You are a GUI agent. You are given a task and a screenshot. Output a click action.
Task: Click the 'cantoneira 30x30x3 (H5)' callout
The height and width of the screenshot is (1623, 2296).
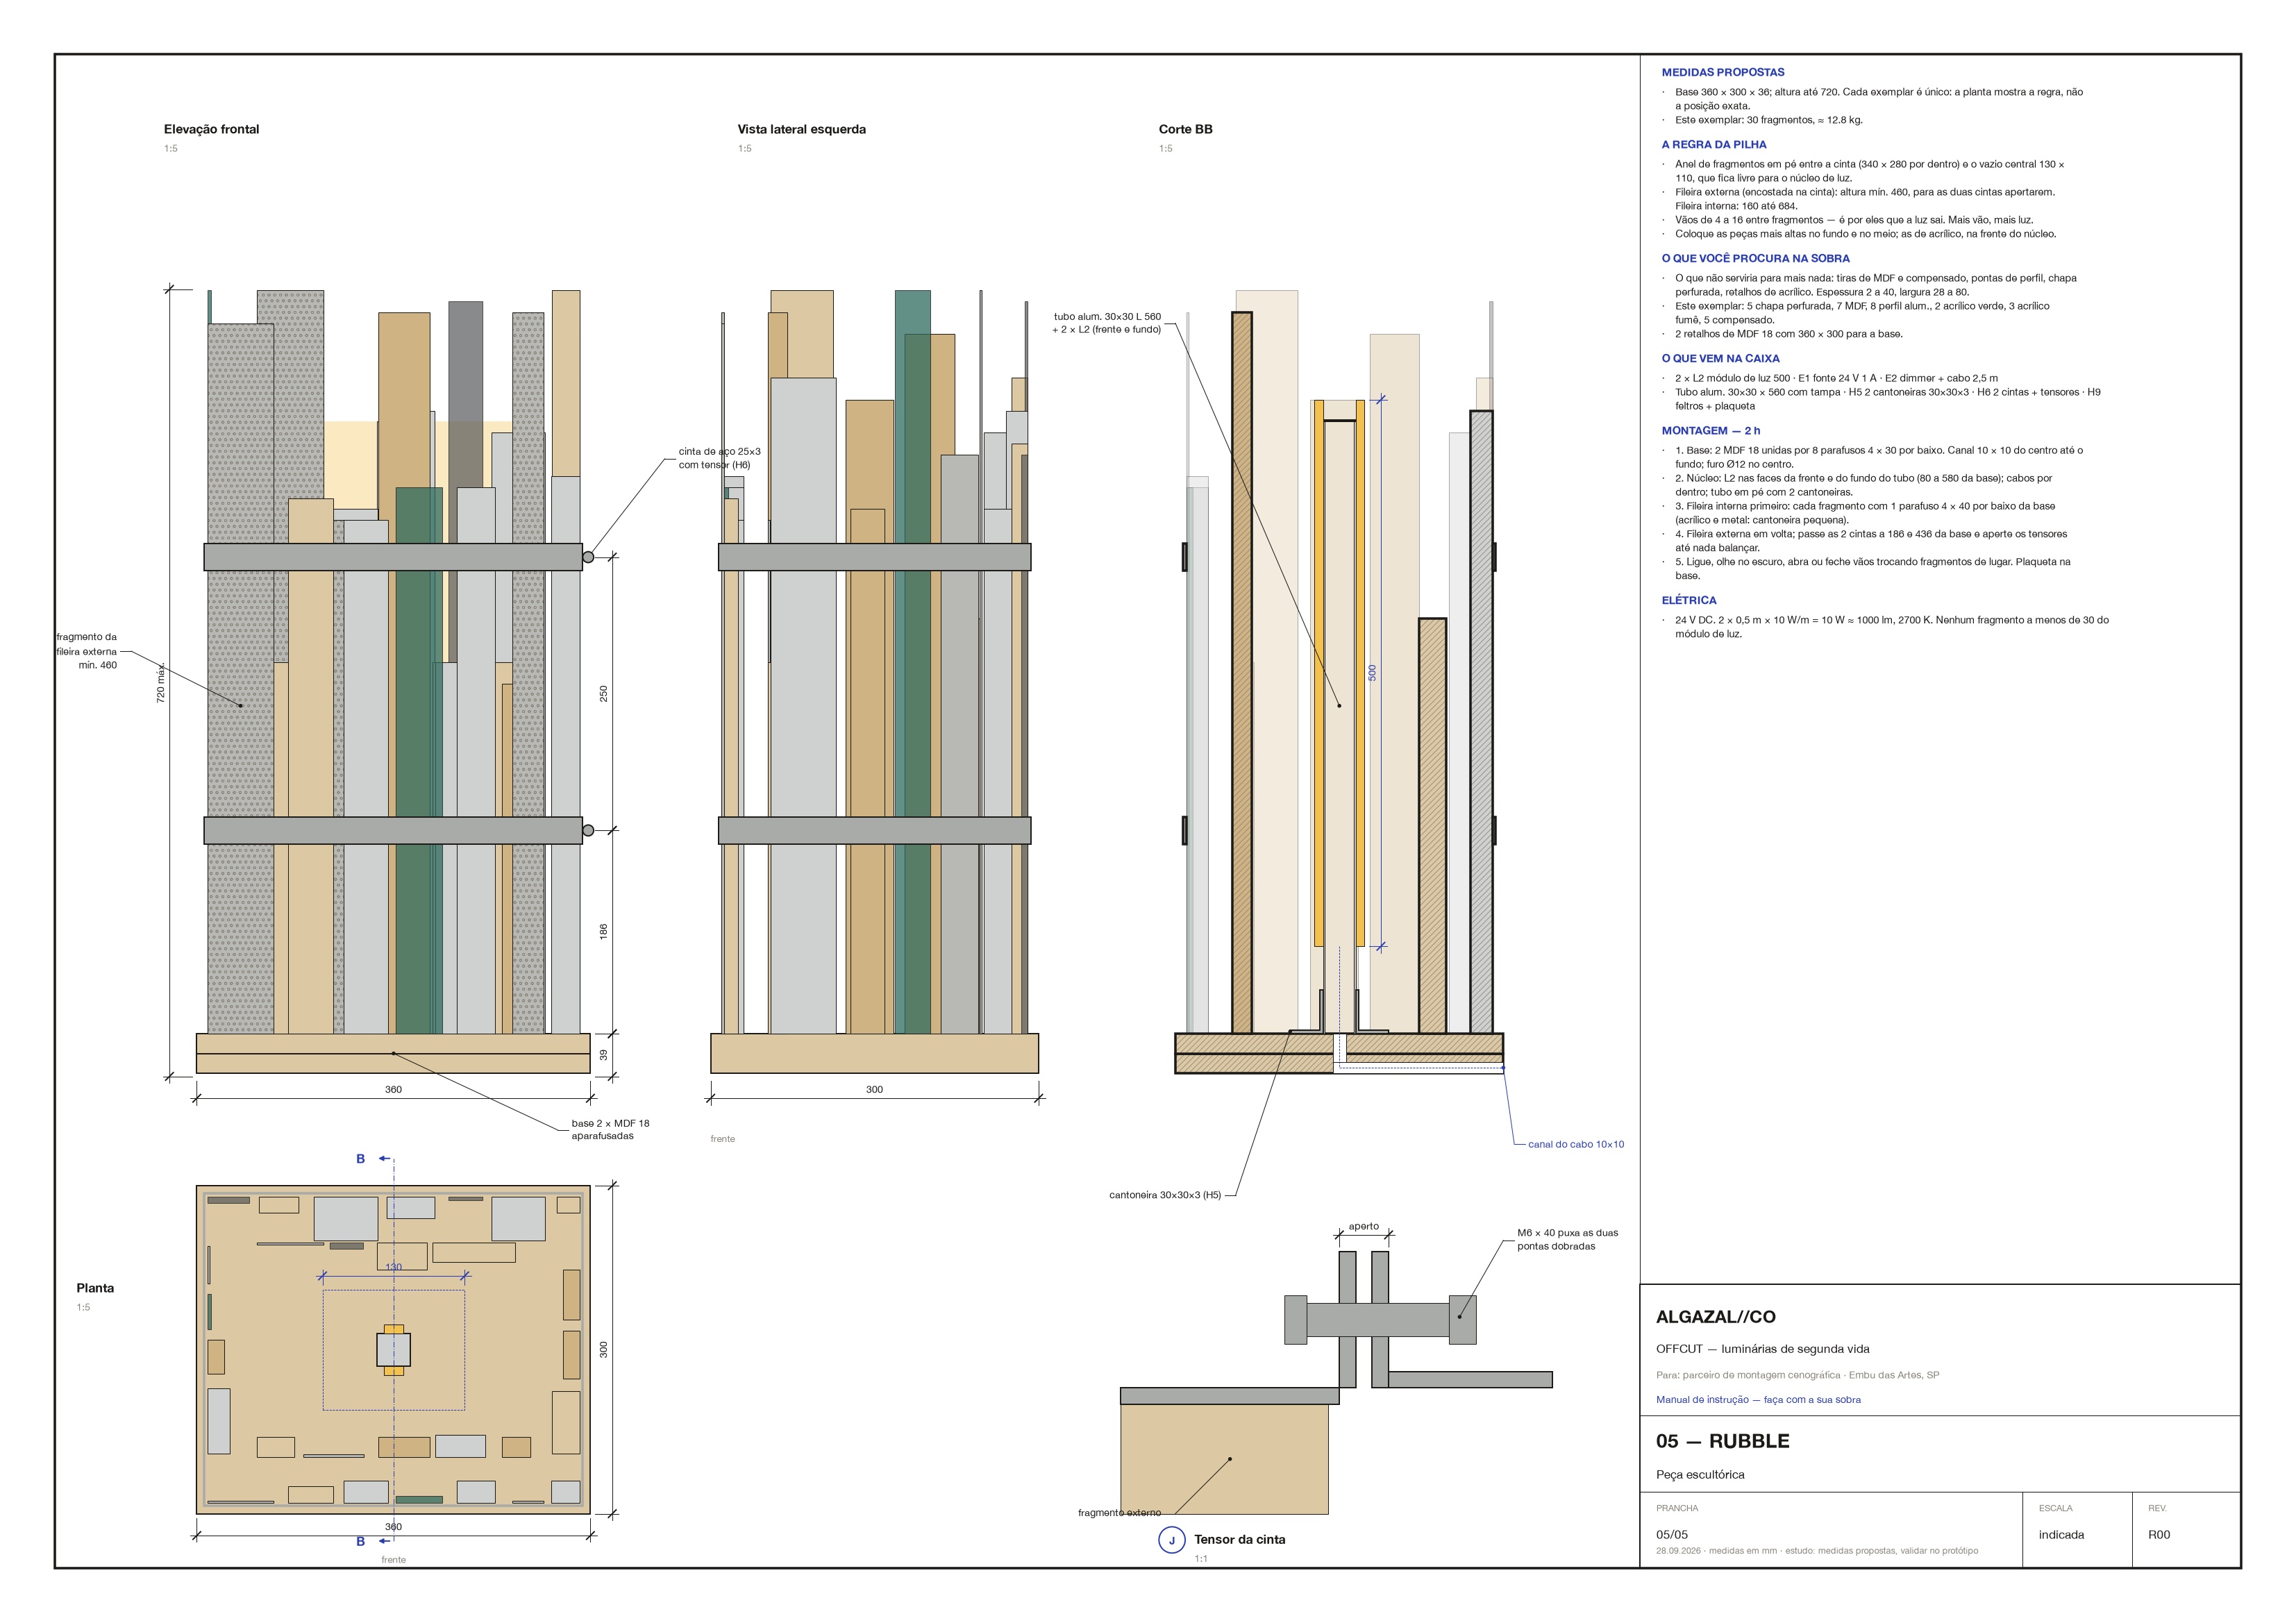point(1165,1195)
